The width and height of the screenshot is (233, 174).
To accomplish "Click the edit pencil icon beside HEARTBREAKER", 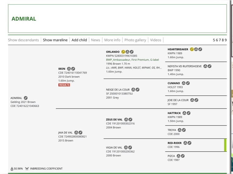I will click(200, 49).
